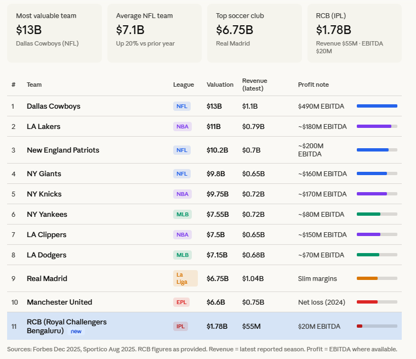Click the MLB badge in NY Yankees row
The width and height of the screenshot is (416, 359).
(183, 215)
